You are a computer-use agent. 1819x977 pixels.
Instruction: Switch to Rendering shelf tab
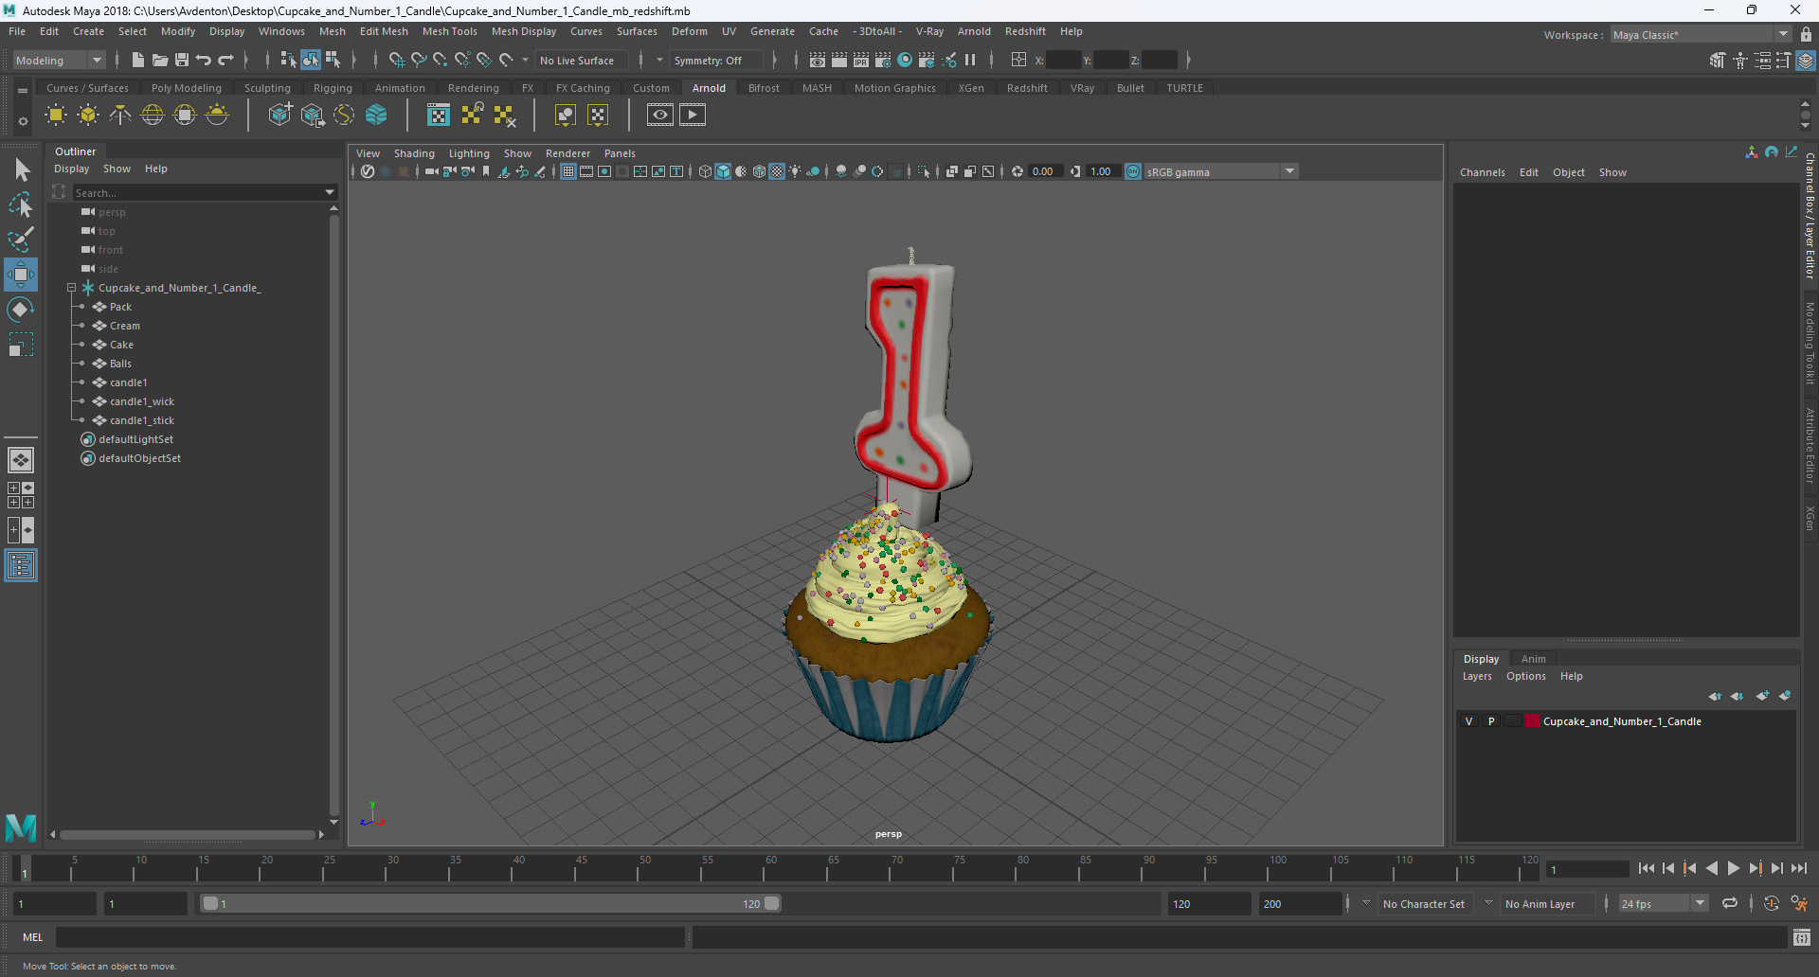pyautogui.click(x=473, y=88)
